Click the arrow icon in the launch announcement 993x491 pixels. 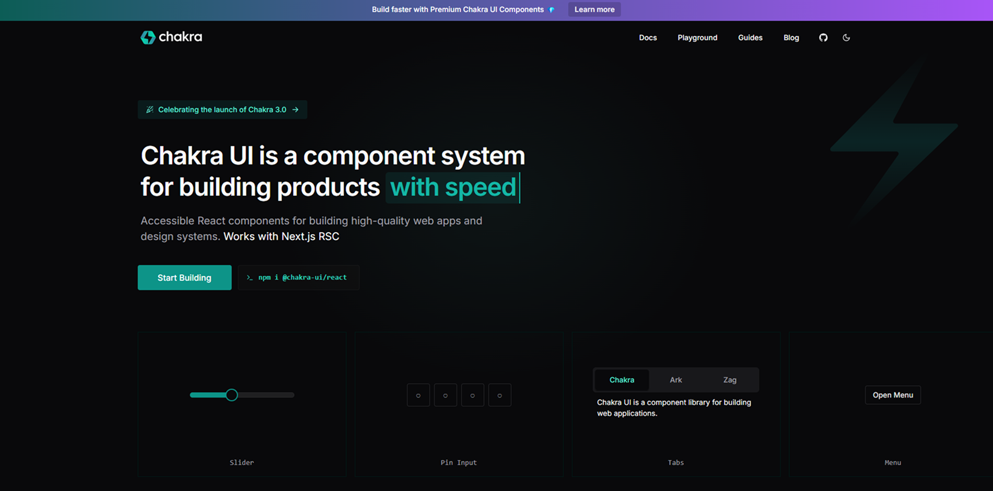tap(296, 110)
